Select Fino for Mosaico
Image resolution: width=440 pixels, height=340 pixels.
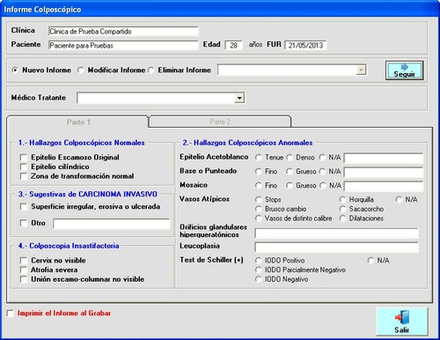(x=258, y=186)
